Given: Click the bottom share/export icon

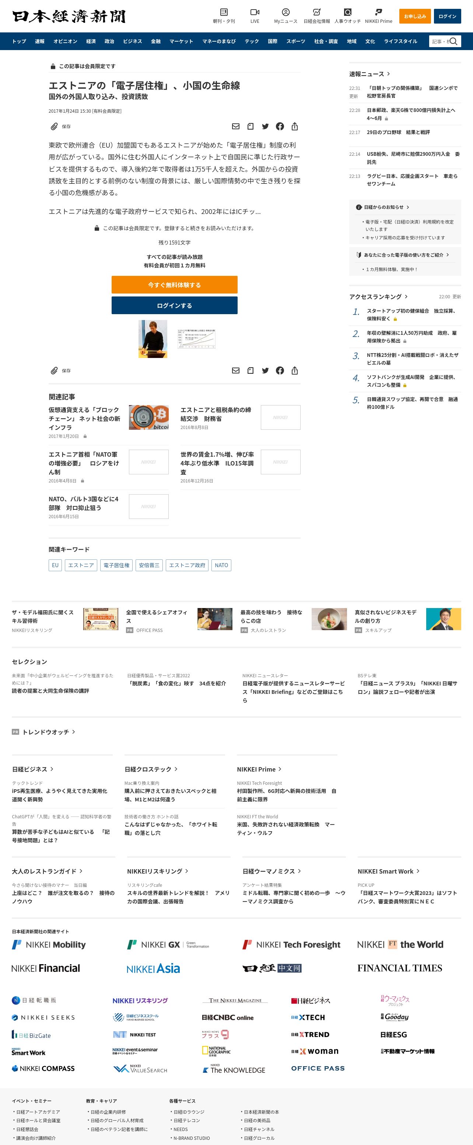Looking at the screenshot, I should click(295, 371).
